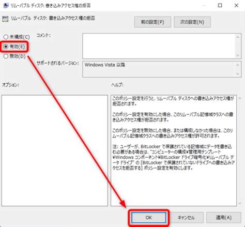Image resolution: width=245 pixels, height=227 pixels.
Task: Minimize the dialog window
Action: pyautogui.click(x=204, y=6)
